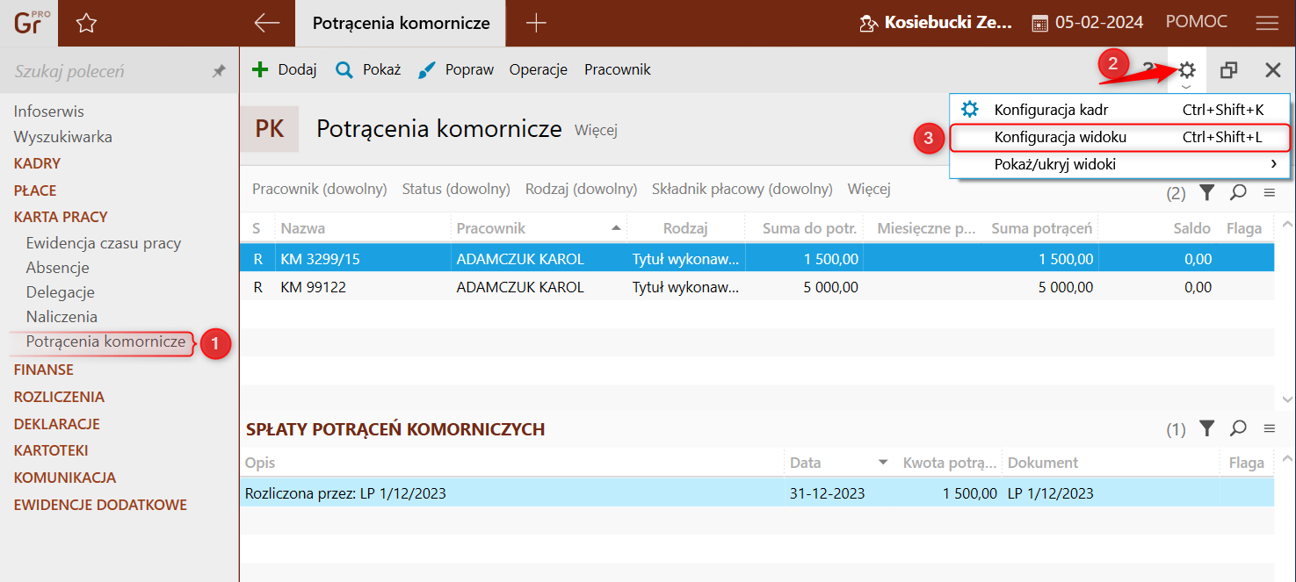Click the Popraw toolbar button

click(x=455, y=69)
